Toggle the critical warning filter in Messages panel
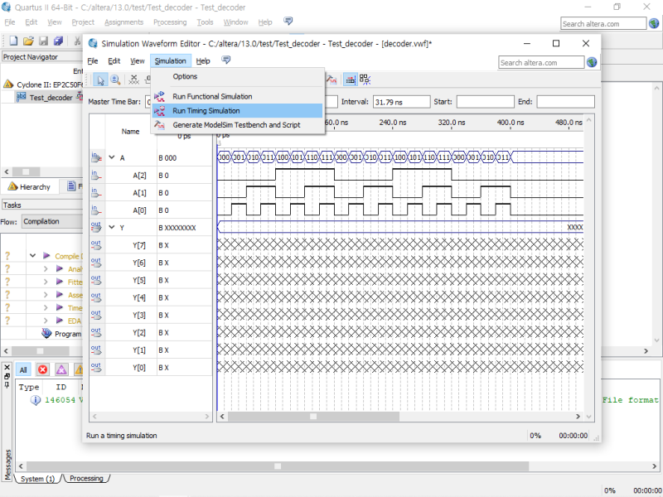Screen dimensions: 663x497 point(61,369)
